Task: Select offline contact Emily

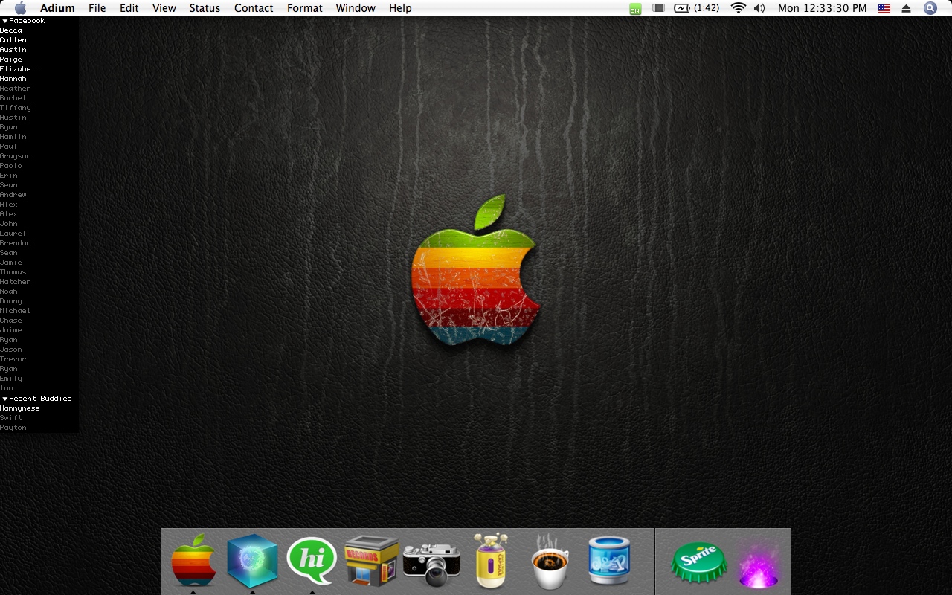Action: (11, 379)
